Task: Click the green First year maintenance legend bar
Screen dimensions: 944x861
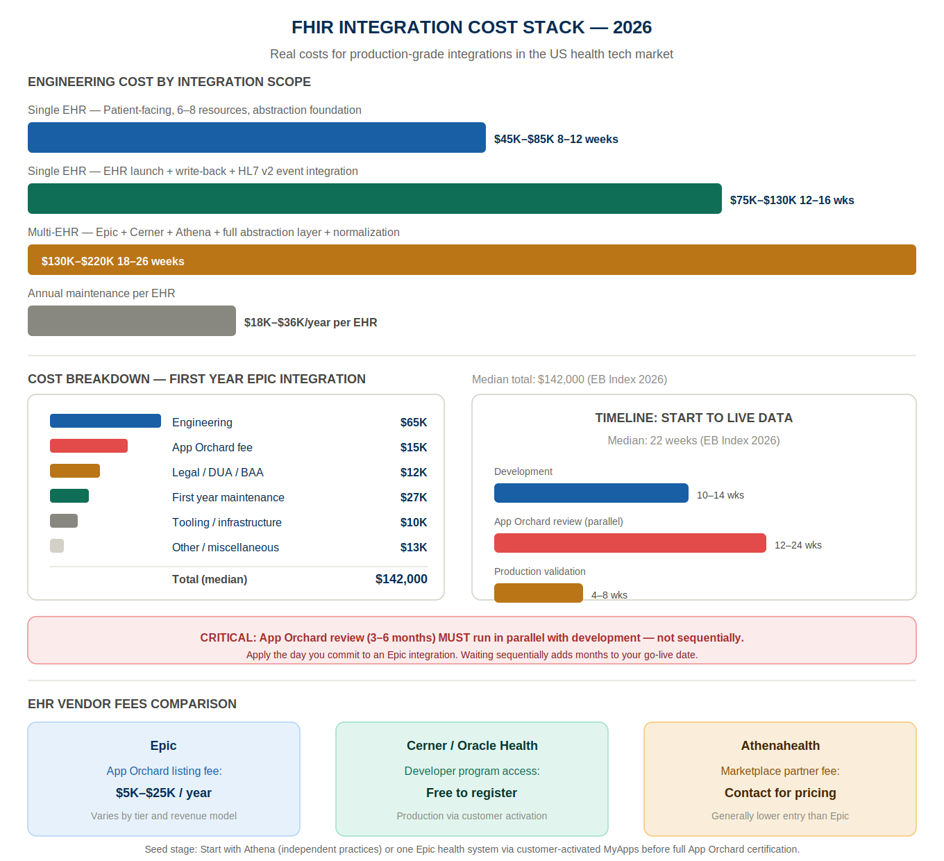Action: [x=69, y=496]
